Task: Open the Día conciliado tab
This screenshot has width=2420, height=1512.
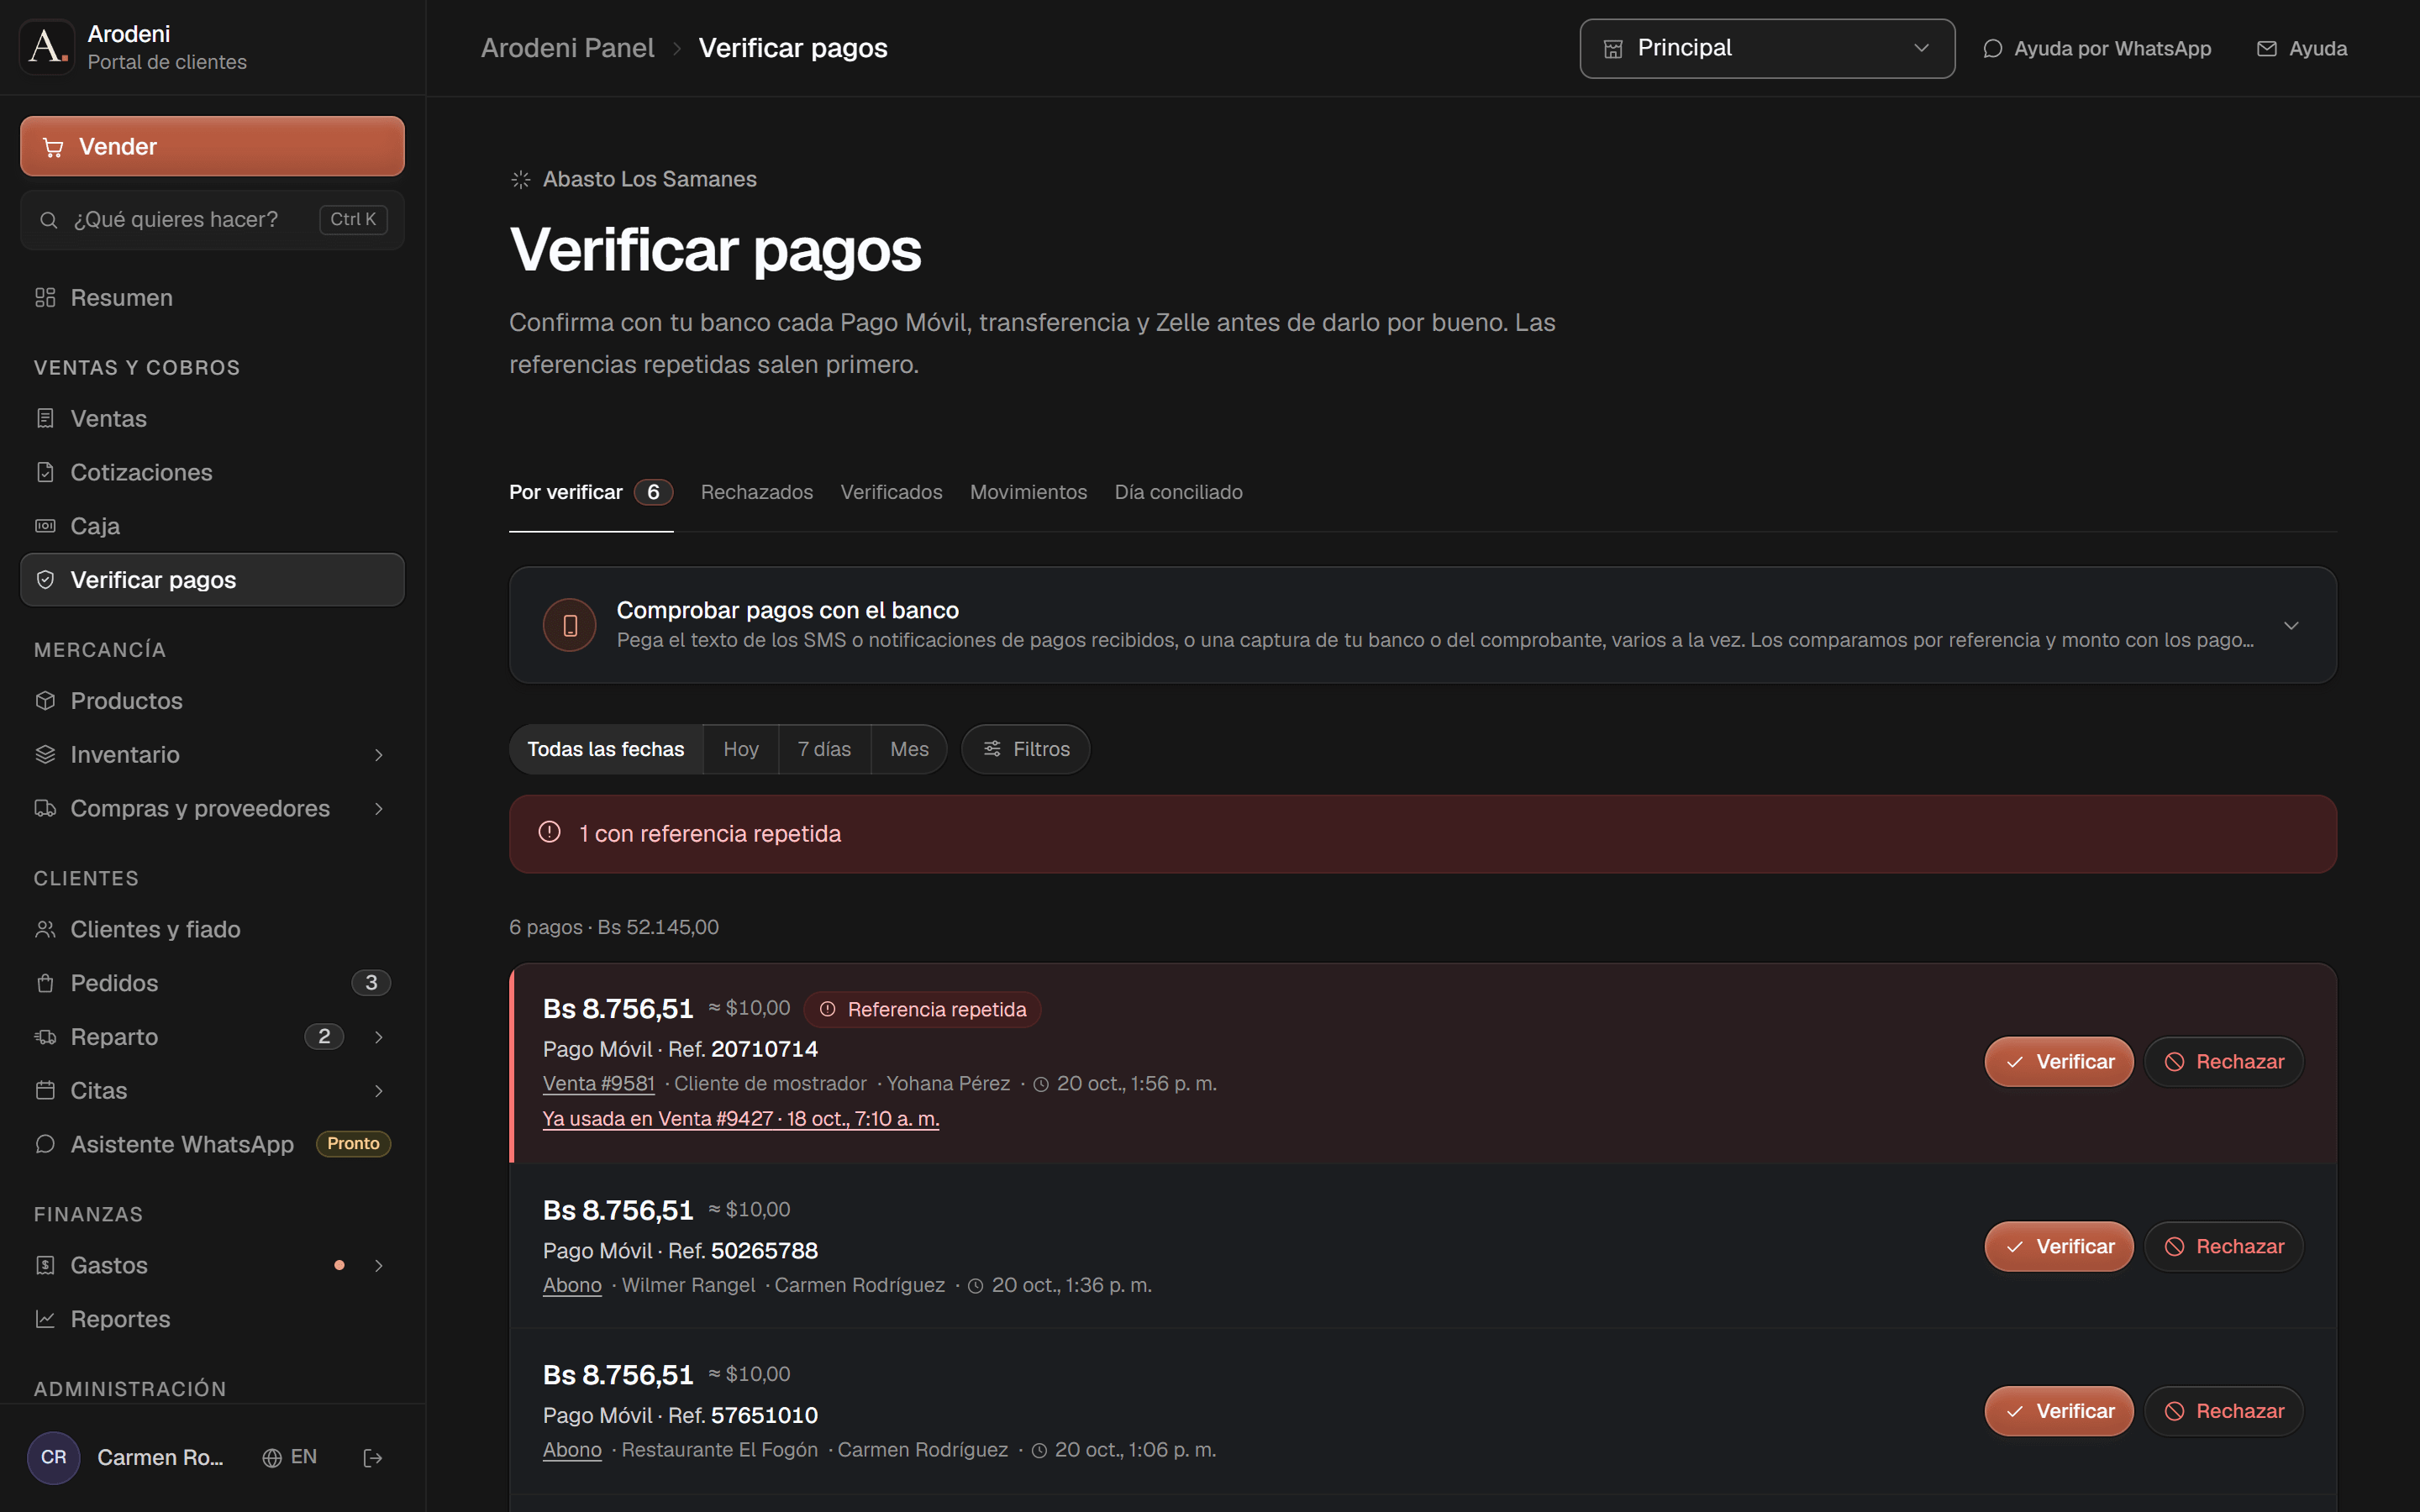Action: coord(1179,492)
